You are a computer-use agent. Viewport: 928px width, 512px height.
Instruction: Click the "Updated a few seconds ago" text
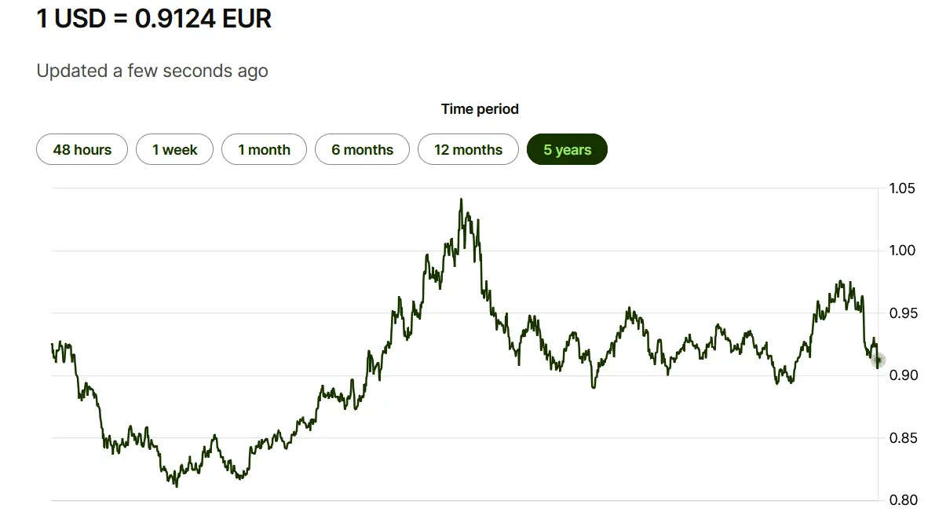tap(152, 71)
